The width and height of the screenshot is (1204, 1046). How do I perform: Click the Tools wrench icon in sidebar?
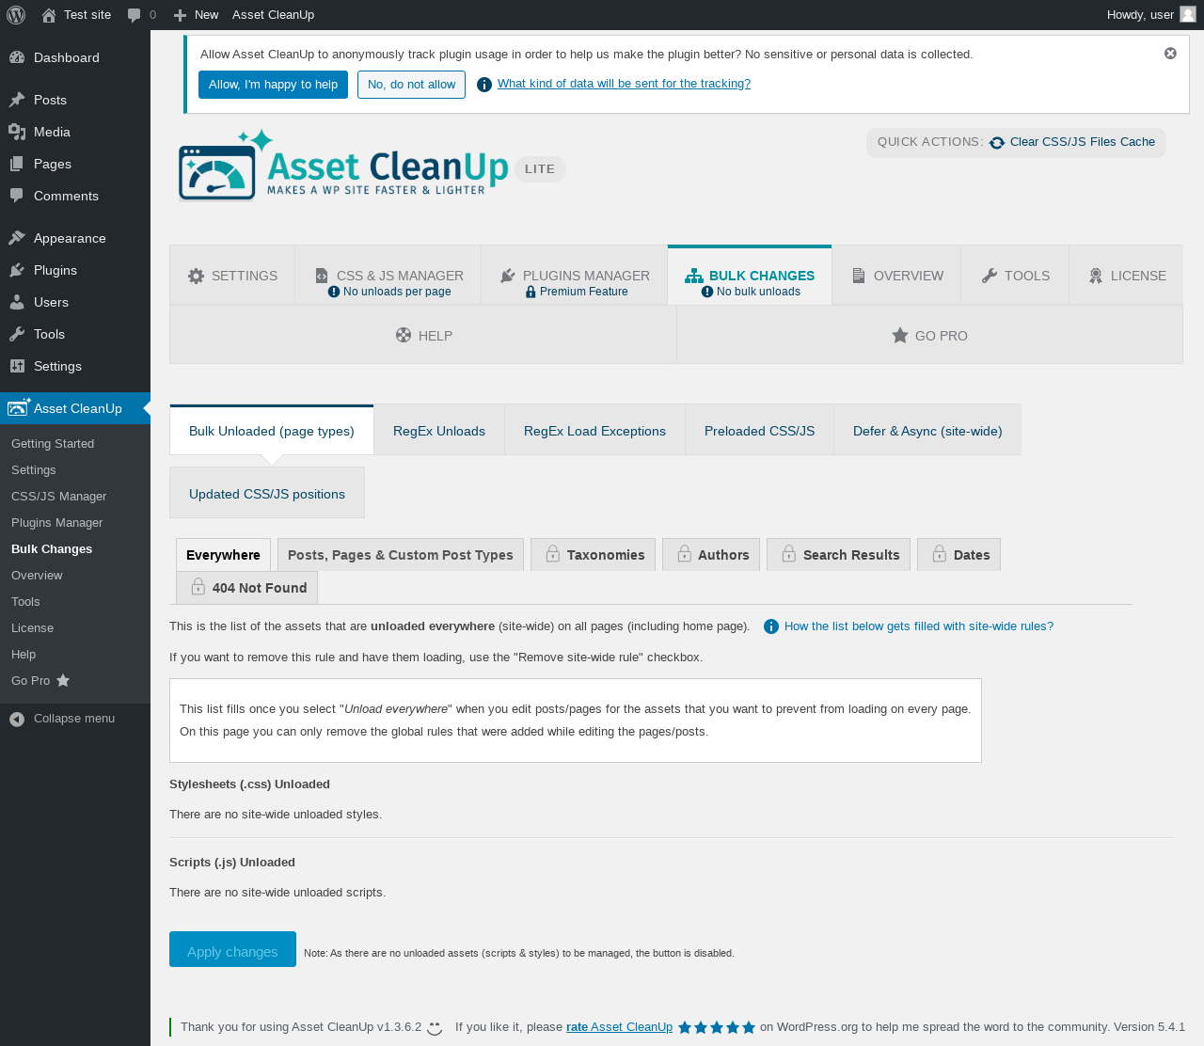coord(17,334)
